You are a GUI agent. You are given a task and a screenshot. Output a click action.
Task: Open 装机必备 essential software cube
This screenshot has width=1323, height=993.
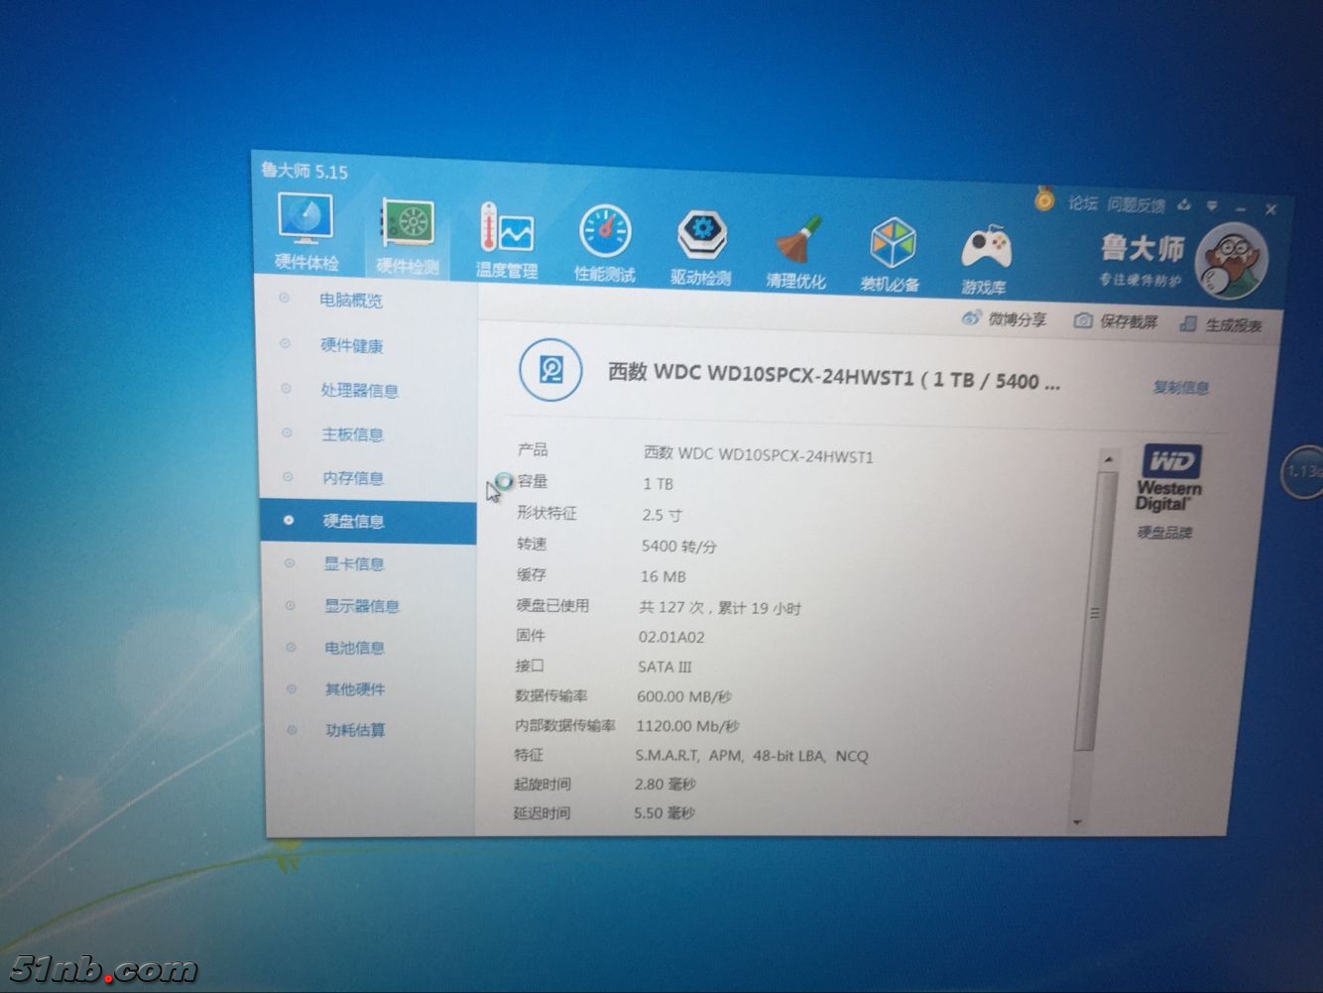[891, 256]
